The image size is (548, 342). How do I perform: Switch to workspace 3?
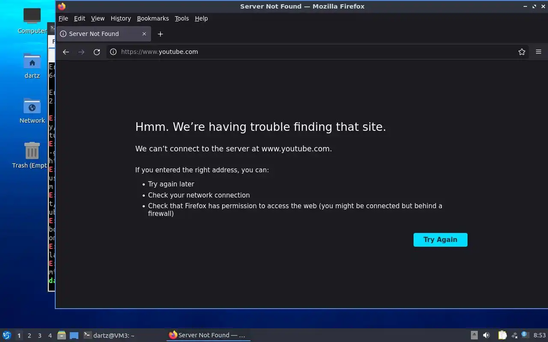(39, 336)
